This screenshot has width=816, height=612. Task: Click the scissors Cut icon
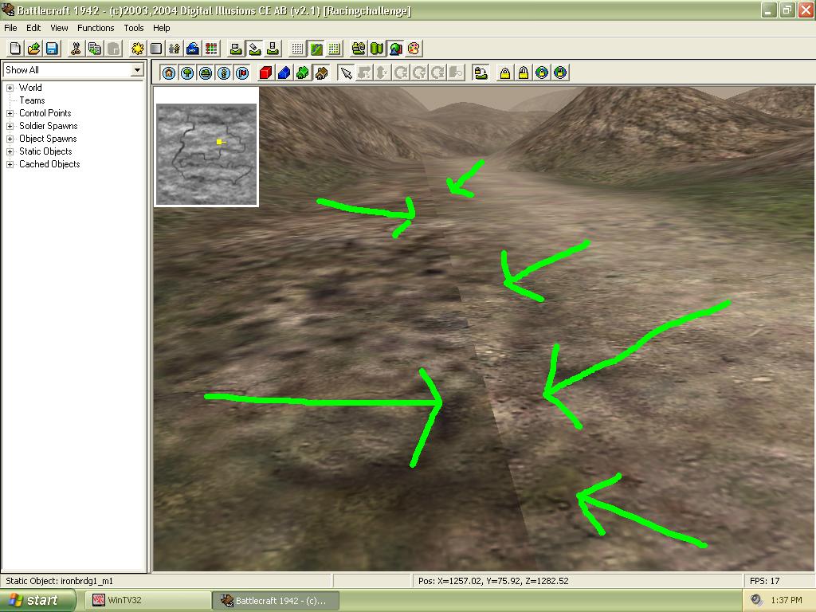(x=76, y=49)
